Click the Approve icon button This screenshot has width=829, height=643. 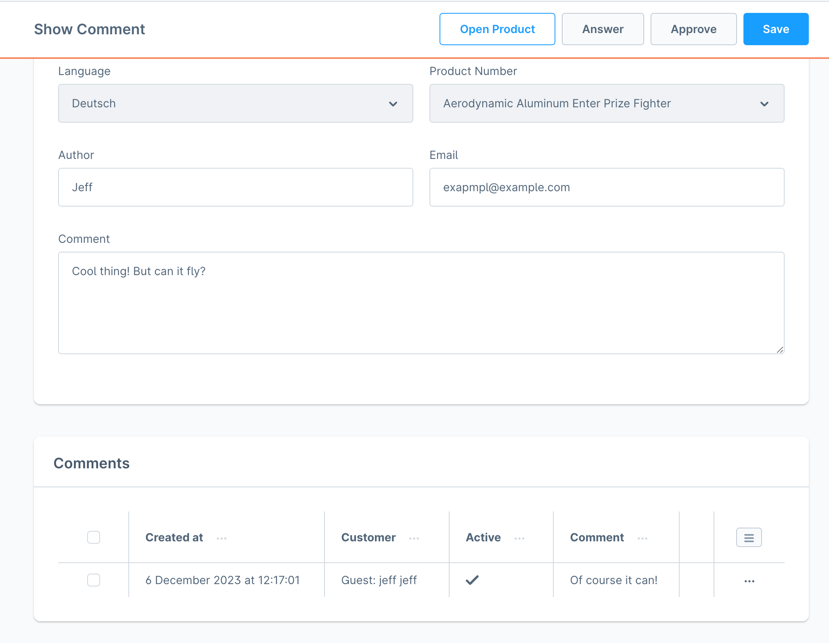(694, 28)
